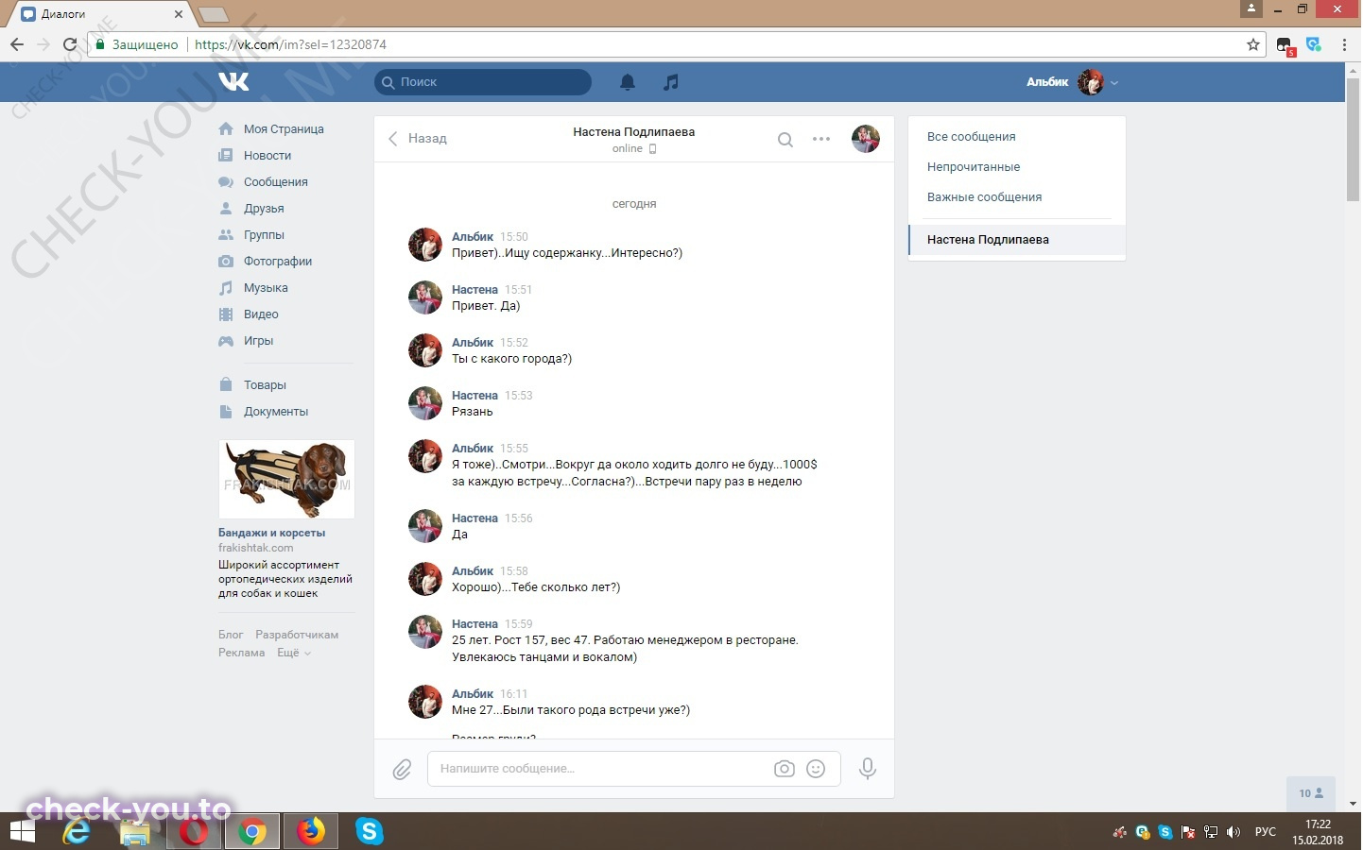Image resolution: width=1363 pixels, height=850 pixels.
Task: Click the camera icon next to Фотографии
Action: coord(226,262)
